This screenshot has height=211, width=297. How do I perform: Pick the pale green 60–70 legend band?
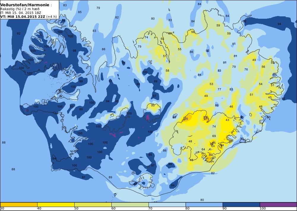130,204
